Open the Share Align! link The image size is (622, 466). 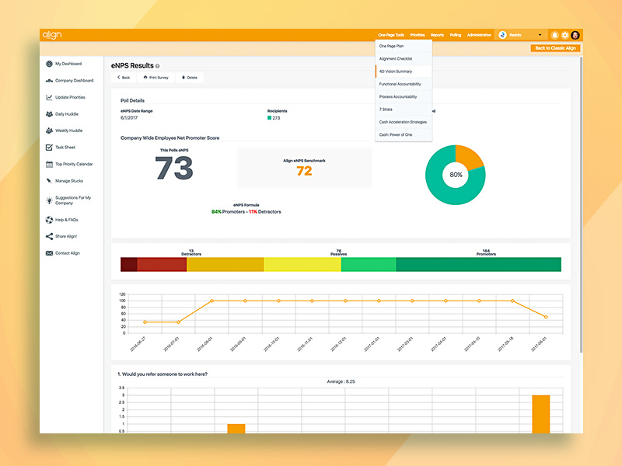66,237
